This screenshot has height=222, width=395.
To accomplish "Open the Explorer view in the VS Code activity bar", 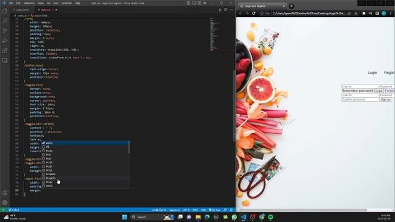I will pos(5,11).
